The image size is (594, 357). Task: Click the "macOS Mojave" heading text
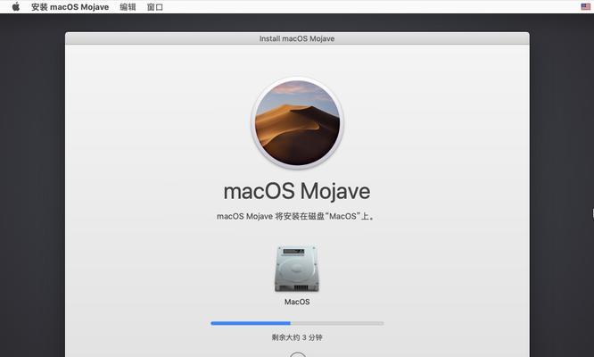(x=297, y=191)
